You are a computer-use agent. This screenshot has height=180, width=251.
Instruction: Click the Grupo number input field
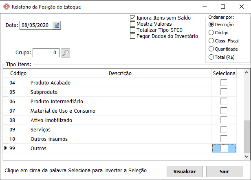(46, 53)
